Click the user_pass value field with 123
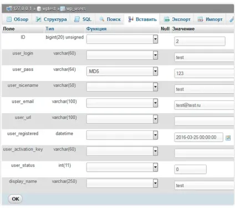The image size is (235, 208). [204, 73]
